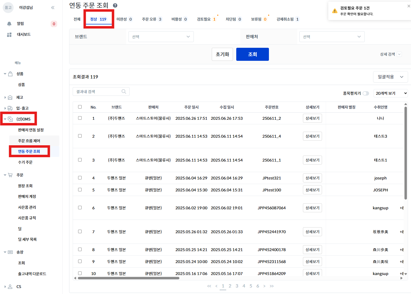Image resolution: width=411 pixels, height=294 pixels.
Task: Expand the 재고 menu section
Action: (x=5, y=97)
